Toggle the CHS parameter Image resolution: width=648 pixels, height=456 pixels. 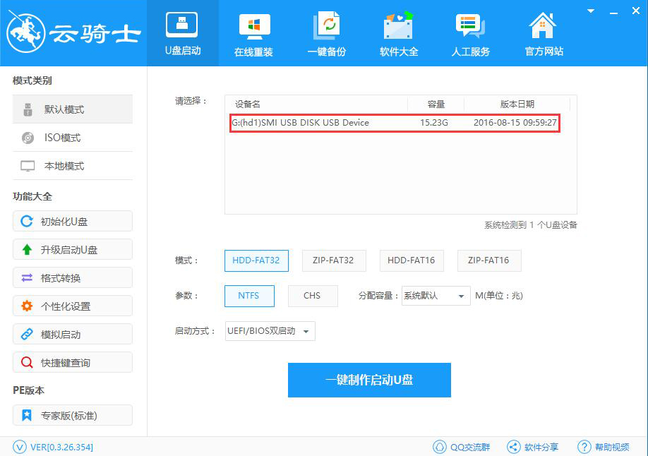(x=313, y=296)
